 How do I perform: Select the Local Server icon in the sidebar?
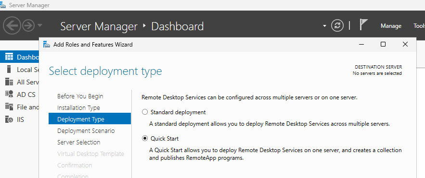9,70
